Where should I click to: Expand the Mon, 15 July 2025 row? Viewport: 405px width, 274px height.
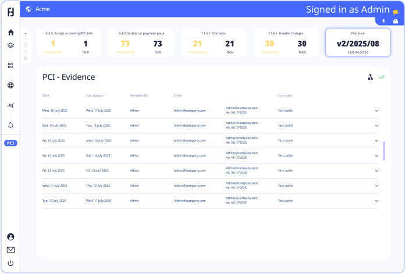pos(376,110)
